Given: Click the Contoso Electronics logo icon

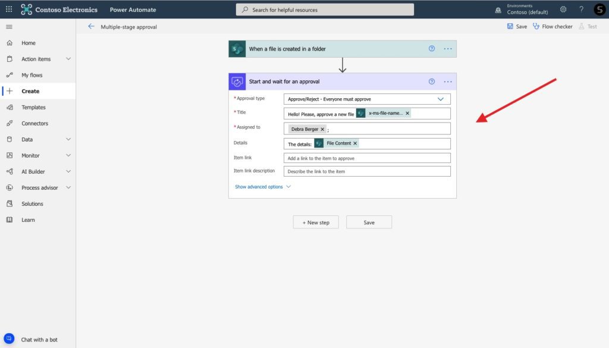Looking at the screenshot, I should point(26,10).
